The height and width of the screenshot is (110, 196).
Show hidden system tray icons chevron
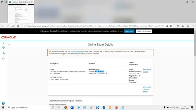161,107
